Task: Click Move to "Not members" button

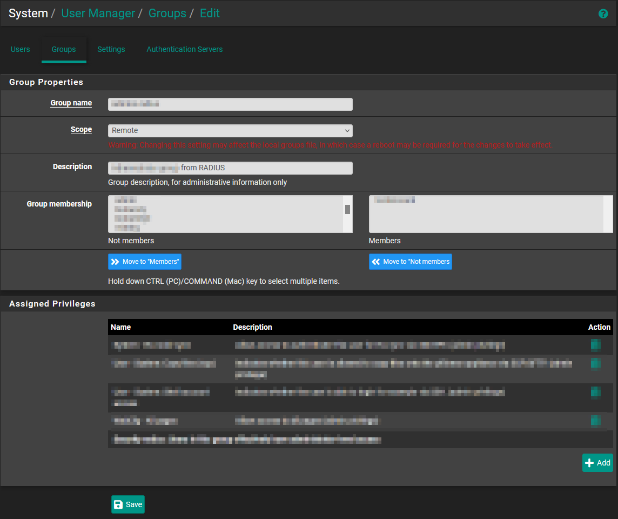Action: [x=411, y=262]
